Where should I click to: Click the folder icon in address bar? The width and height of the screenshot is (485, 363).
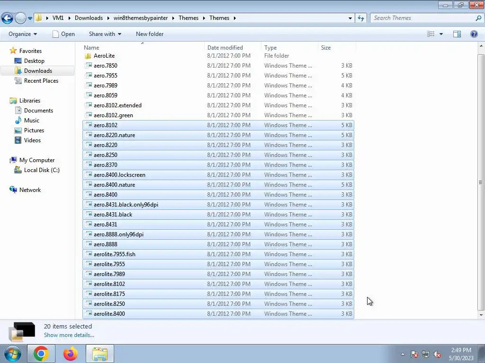click(x=38, y=18)
